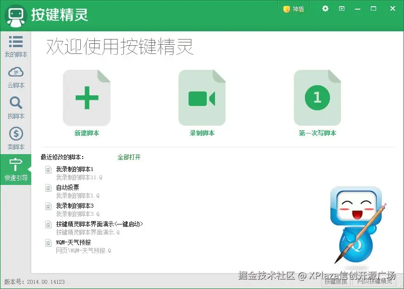Open 我的脚本 list in sidebar

pos(16,46)
